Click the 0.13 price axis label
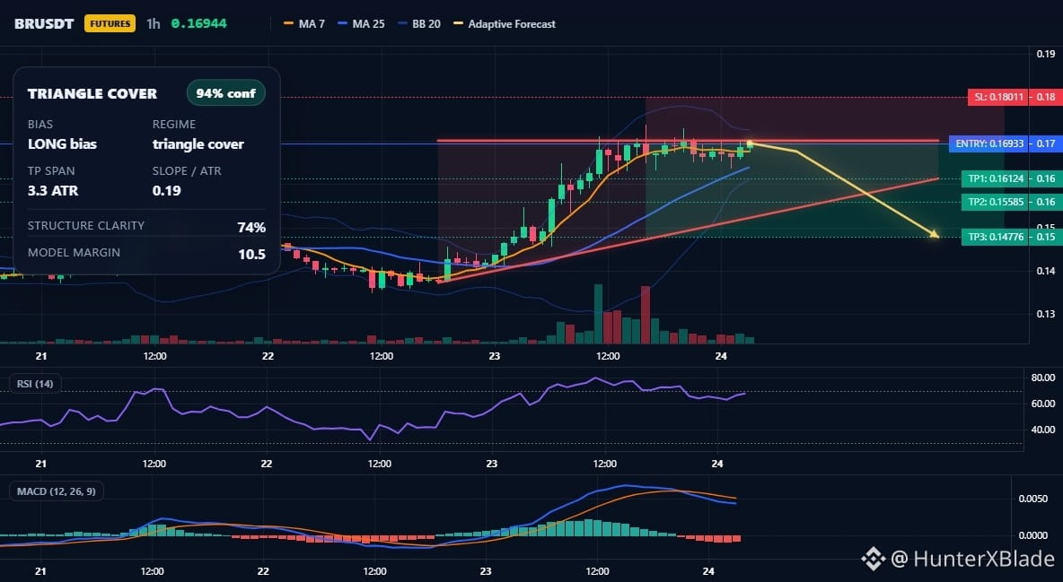The width and height of the screenshot is (1063, 582). [1045, 314]
